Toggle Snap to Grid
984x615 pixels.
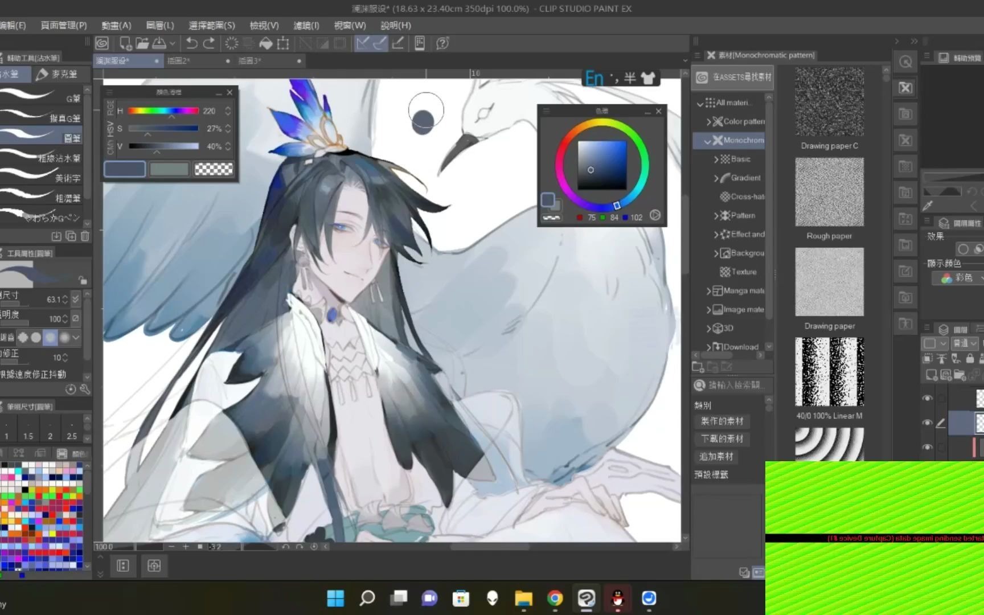click(x=397, y=43)
